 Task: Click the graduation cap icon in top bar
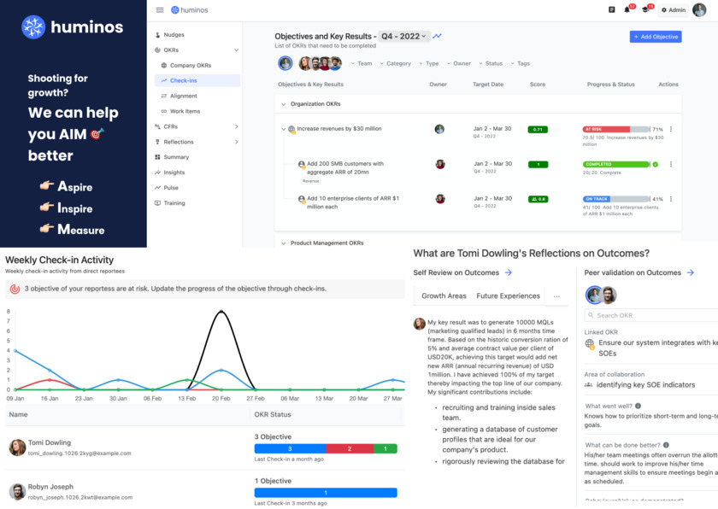(x=645, y=10)
